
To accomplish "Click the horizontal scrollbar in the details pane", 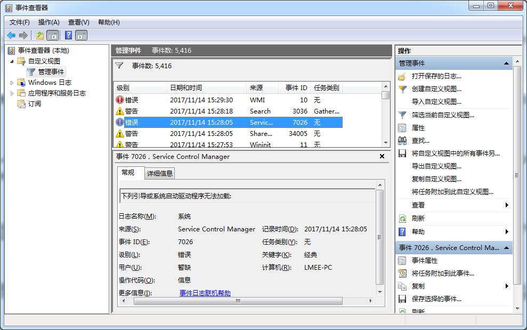I will pyautogui.click(x=238, y=301).
